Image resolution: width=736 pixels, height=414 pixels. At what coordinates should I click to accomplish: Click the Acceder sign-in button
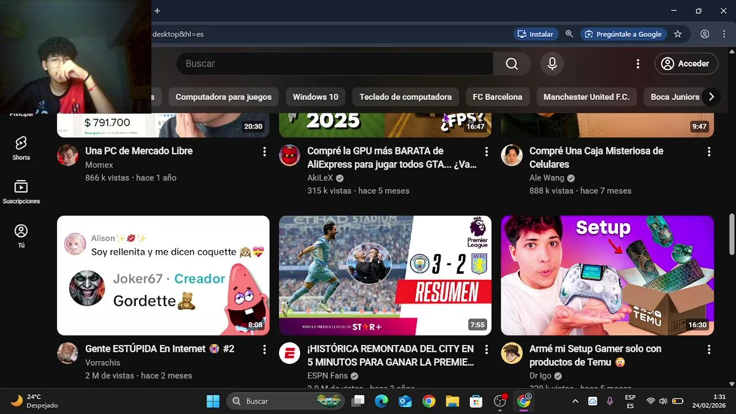pyautogui.click(x=686, y=64)
